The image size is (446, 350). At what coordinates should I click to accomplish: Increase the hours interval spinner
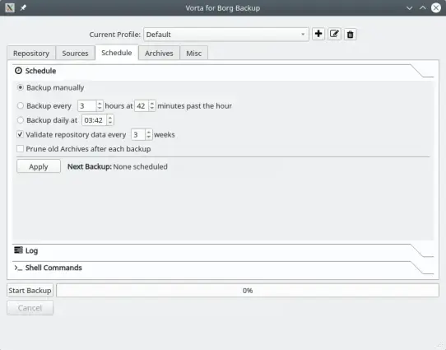(100, 103)
